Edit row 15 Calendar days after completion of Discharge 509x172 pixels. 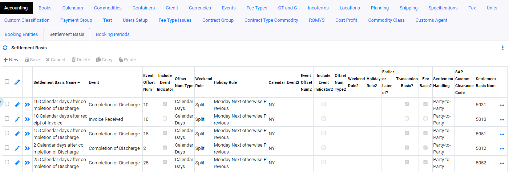click(x=17, y=134)
